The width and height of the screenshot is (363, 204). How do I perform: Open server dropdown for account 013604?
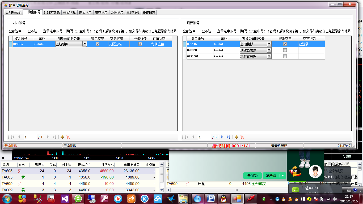[x=85, y=44]
